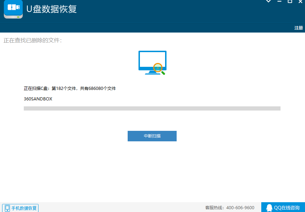Close the U盘数据恢复 application

[x=300, y=1]
